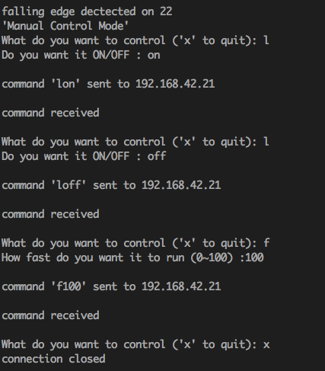Click the IP address after 'loff' sent to
The height and width of the screenshot is (371, 325).
point(181,185)
